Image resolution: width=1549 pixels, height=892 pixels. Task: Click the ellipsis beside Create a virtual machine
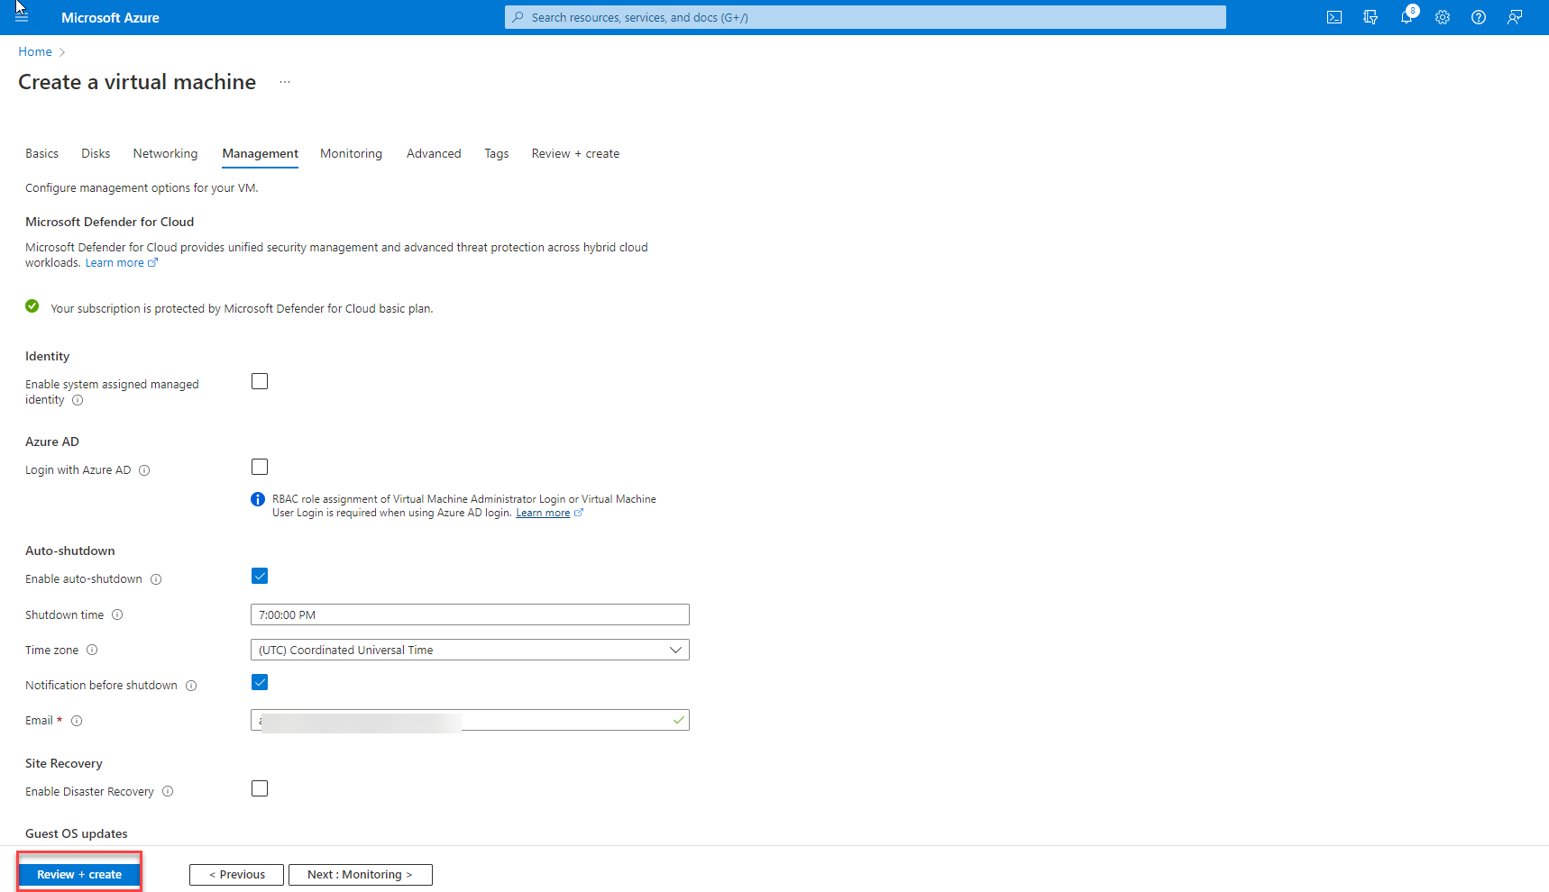pos(285,82)
